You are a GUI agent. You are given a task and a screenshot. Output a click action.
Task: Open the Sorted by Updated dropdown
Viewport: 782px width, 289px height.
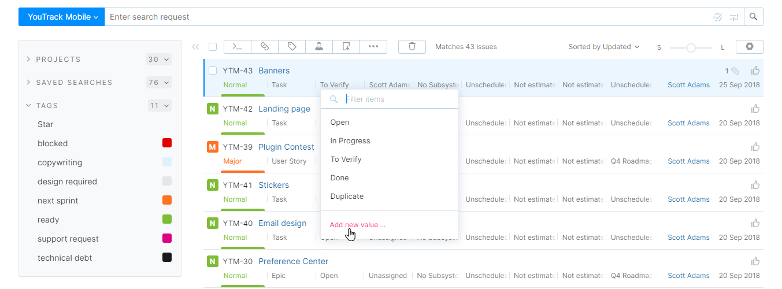604,47
